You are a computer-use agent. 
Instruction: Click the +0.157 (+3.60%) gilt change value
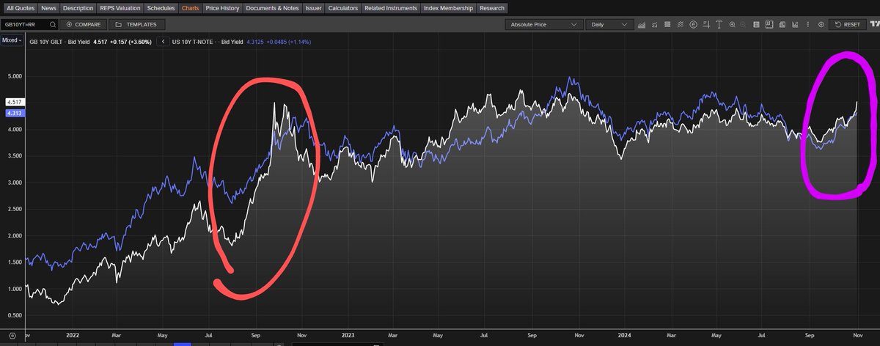tap(130, 41)
